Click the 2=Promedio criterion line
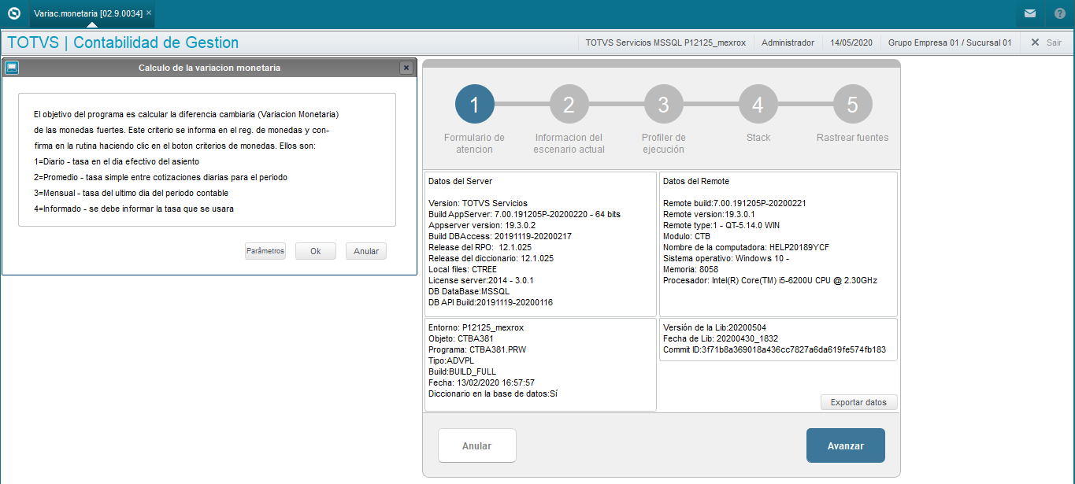The width and height of the screenshot is (1075, 484). point(161,177)
